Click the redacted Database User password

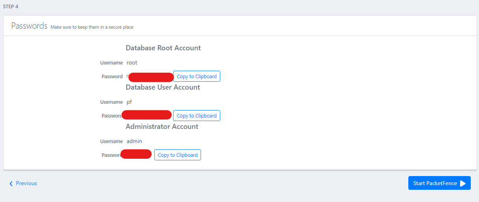147,115
